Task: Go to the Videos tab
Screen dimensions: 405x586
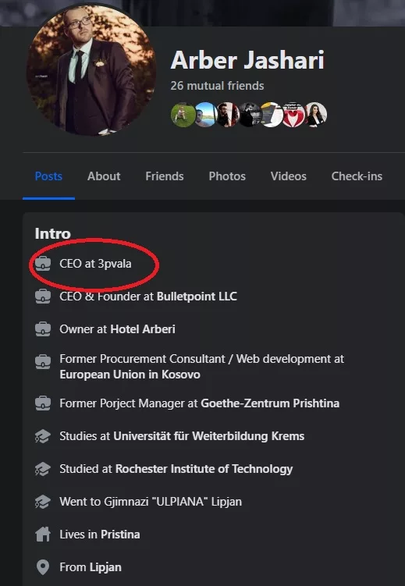Action: coord(289,176)
